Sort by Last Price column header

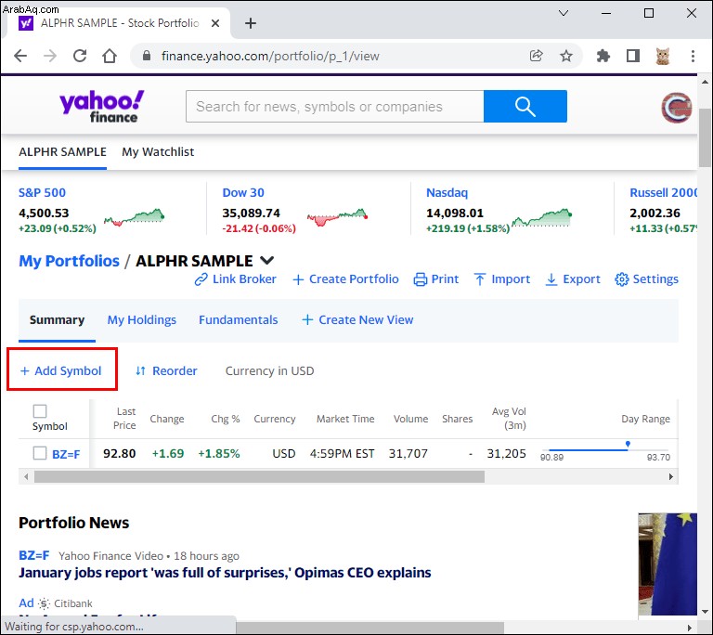pyautogui.click(x=124, y=419)
